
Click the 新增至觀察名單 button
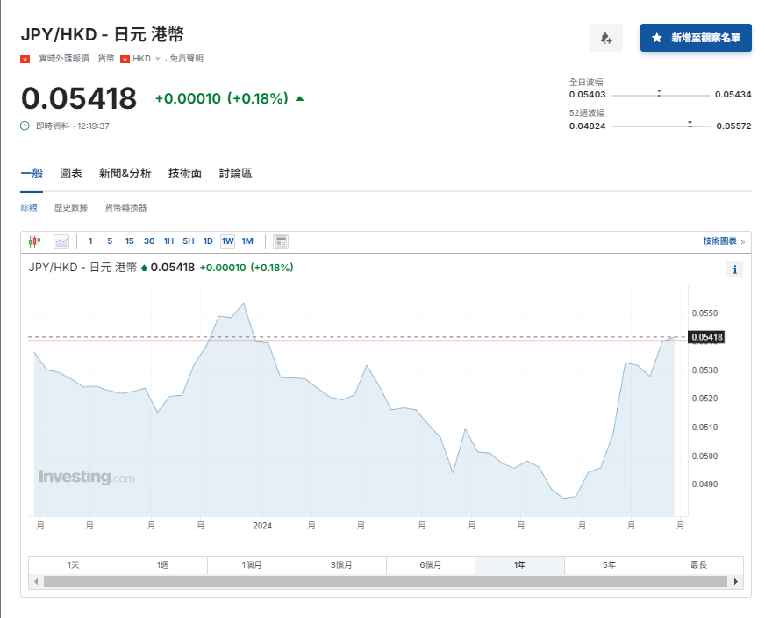tap(696, 38)
